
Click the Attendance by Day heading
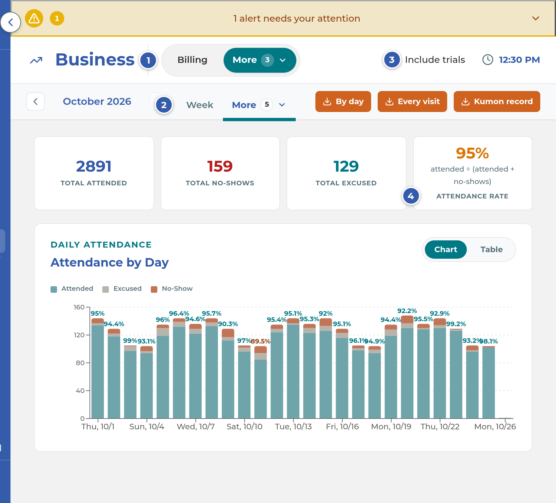pyautogui.click(x=109, y=262)
